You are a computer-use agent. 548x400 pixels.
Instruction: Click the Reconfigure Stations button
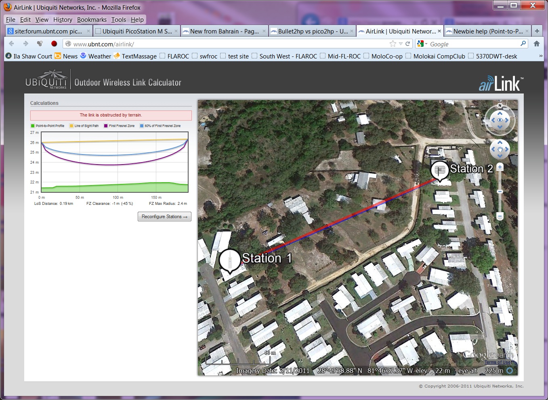pos(164,217)
